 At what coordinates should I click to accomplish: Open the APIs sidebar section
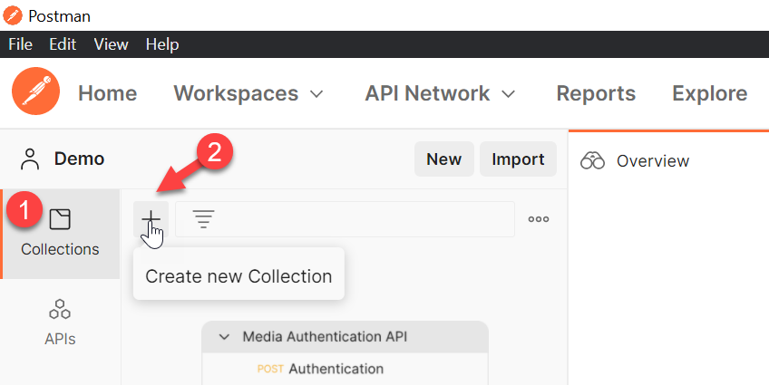[x=60, y=322]
